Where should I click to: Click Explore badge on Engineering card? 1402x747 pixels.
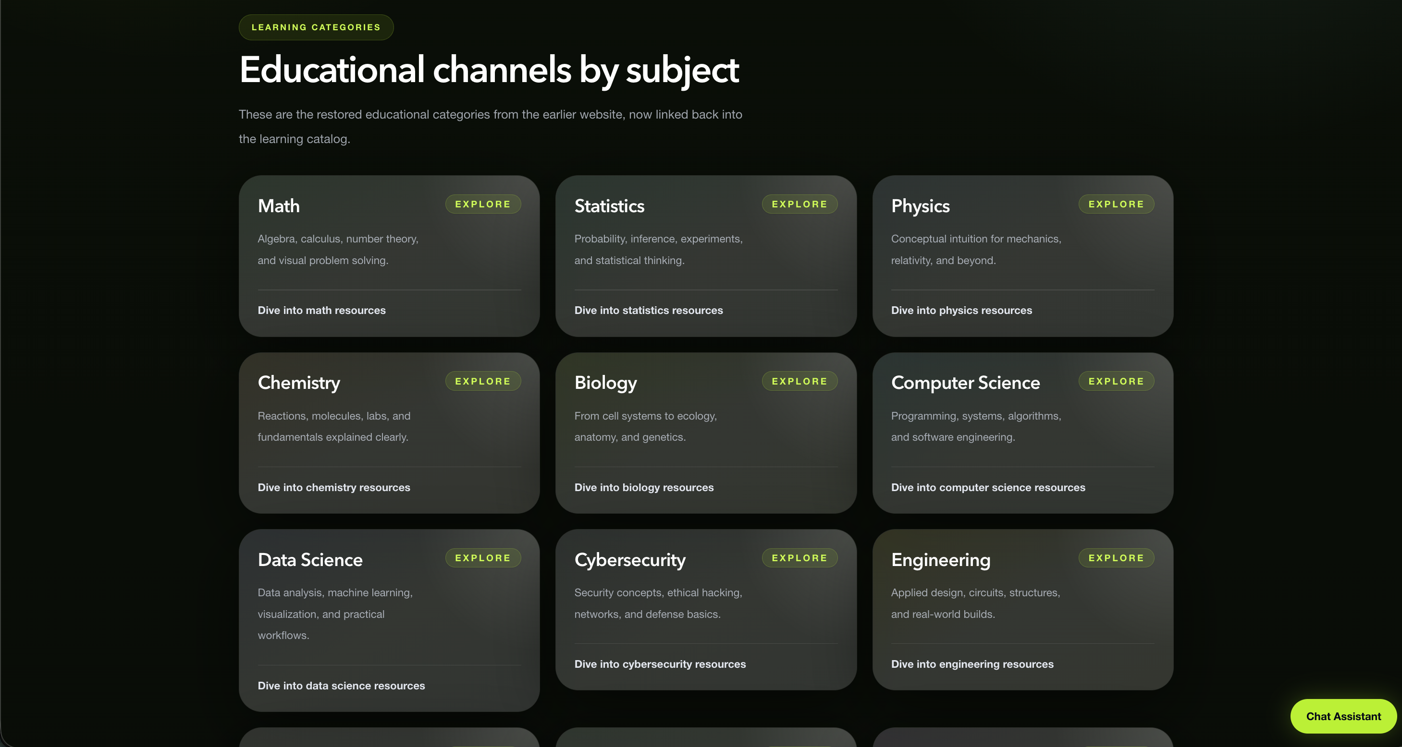pyautogui.click(x=1116, y=558)
